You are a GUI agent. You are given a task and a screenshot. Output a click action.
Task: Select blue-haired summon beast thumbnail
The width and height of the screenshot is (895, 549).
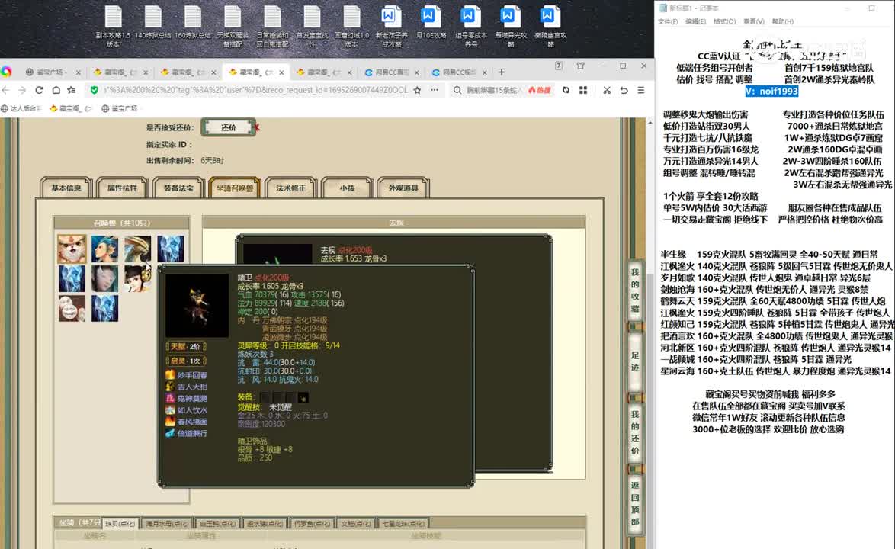[x=105, y=249]
